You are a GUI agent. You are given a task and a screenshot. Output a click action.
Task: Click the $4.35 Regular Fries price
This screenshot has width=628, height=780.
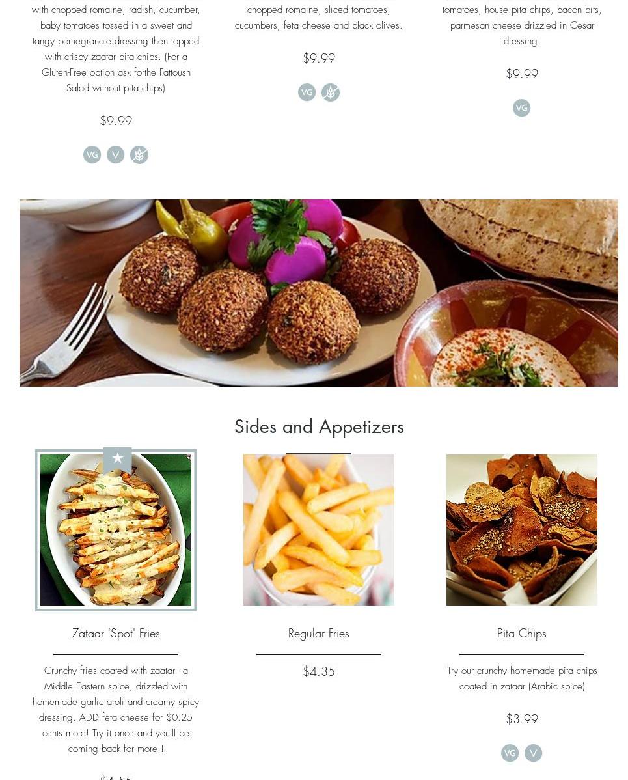pyautogui.click(x=319, y=671)
